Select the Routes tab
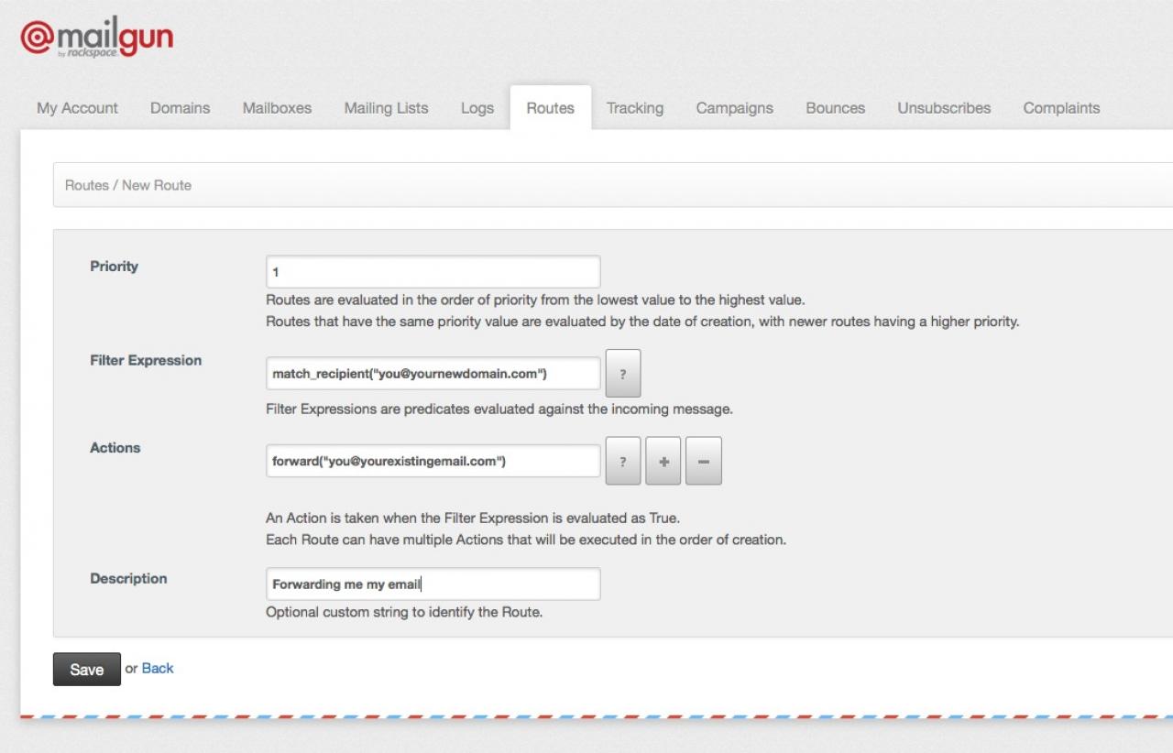 click(550, 108)
